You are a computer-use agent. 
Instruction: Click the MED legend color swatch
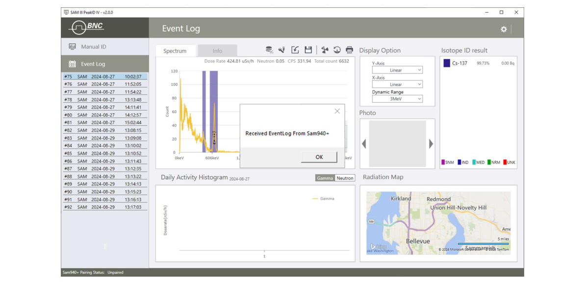click(x=474, y=163)
